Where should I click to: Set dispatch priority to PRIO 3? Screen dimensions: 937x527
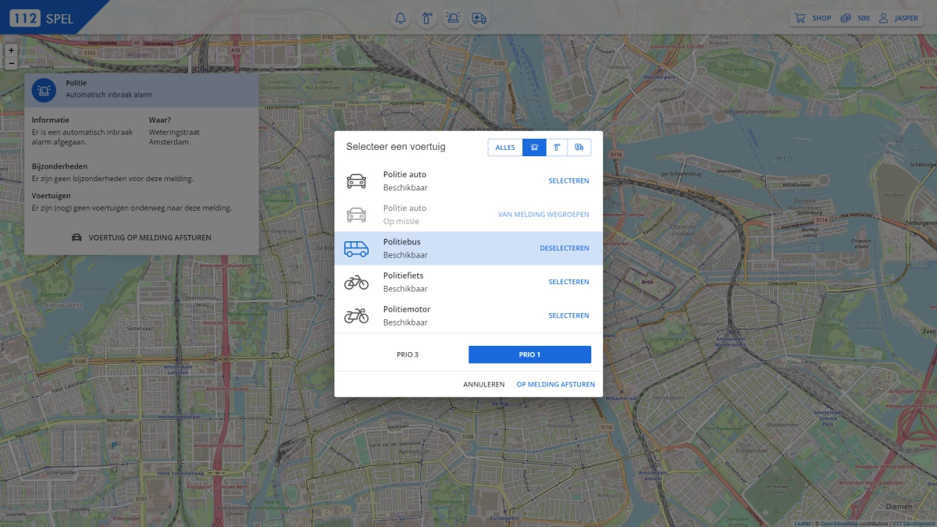408,354
